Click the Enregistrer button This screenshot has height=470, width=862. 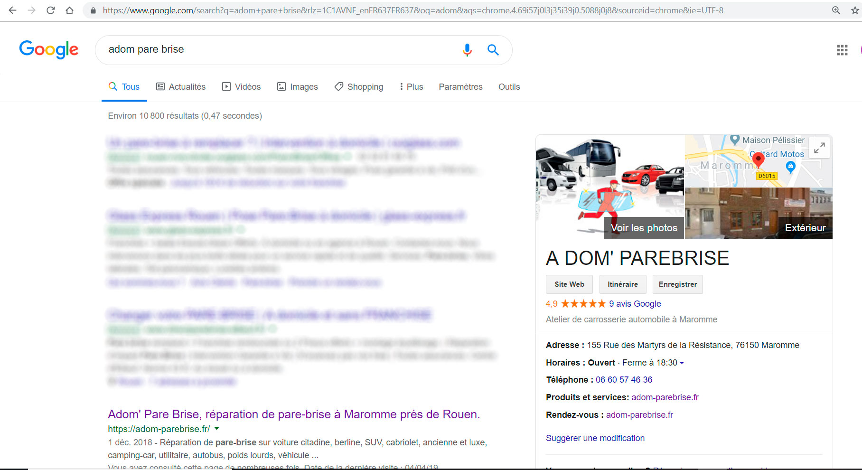(x=677, y=284)
